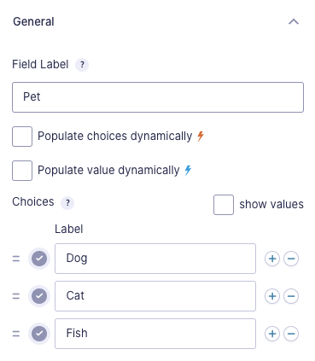Remove the Fish choice
The height and width of the screenshot is (361, 315).
[x=291, y=334]
